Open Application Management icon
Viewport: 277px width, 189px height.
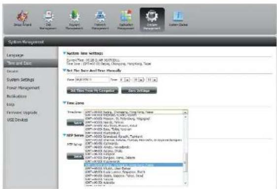click(x=126, y=20)
